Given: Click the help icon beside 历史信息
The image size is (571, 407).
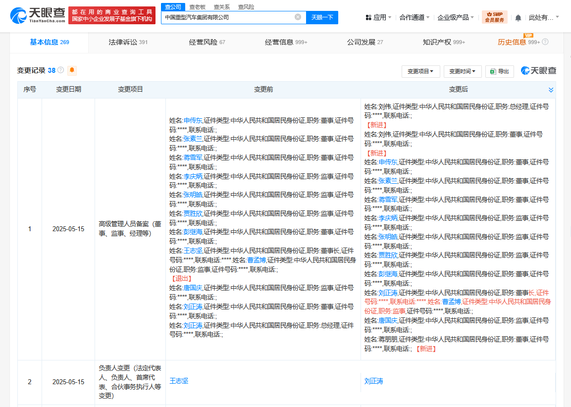Looking at the screenshot, I should [545, 42].
